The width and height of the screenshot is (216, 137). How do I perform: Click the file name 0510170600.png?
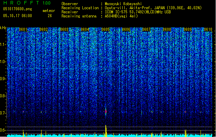[18, 9]
